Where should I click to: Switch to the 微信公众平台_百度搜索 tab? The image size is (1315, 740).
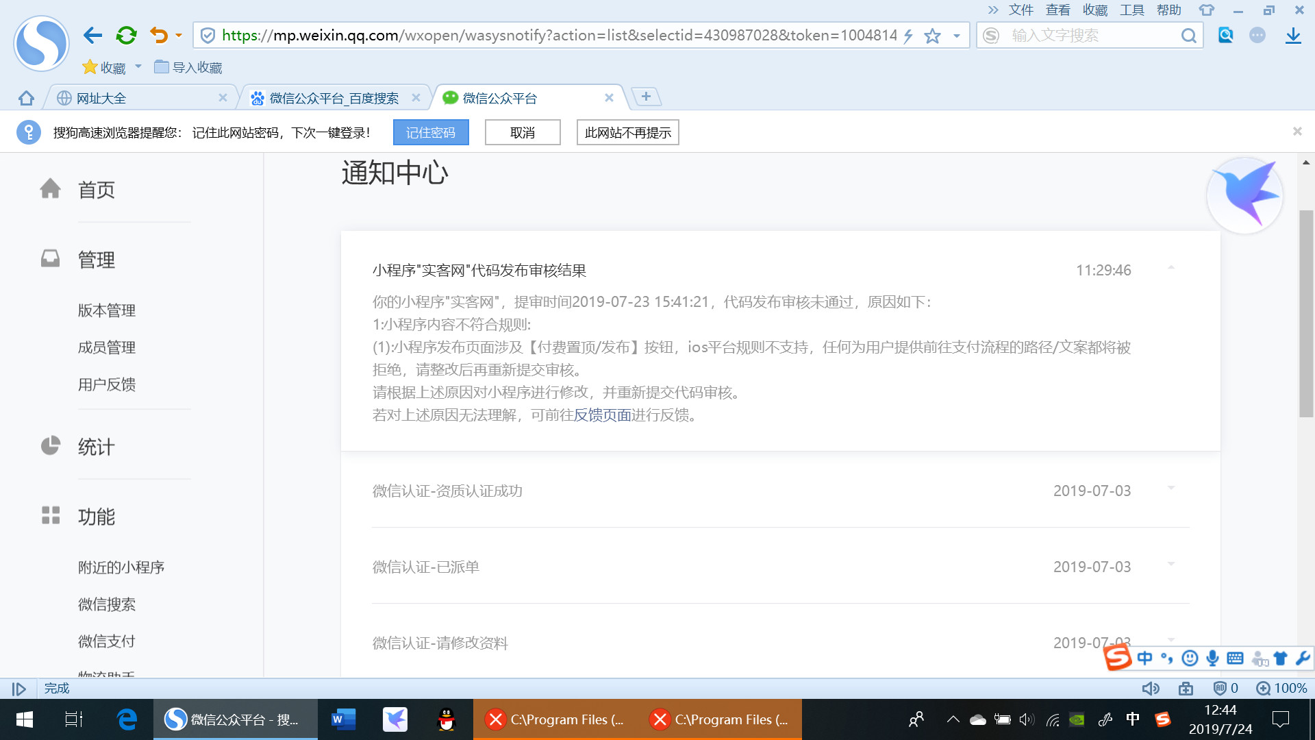tap(334, 98)
